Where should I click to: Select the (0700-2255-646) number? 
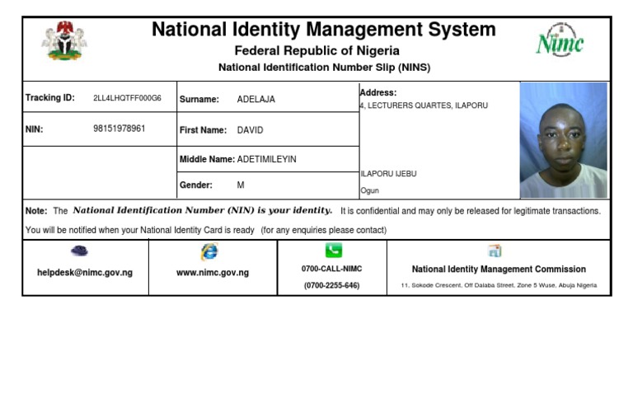coord(332,285)
